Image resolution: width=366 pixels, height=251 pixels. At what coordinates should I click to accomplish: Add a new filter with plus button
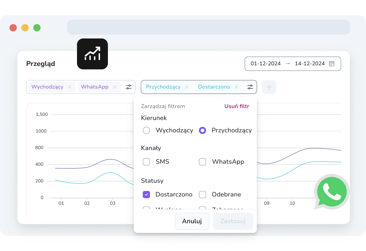pyautogui.click(x=269, y=87)
